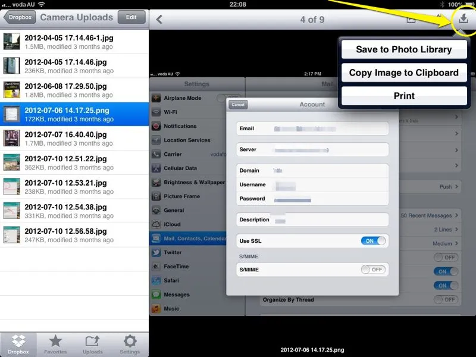
Task: Choose Print from the popup menu
Action: [404, 96]
